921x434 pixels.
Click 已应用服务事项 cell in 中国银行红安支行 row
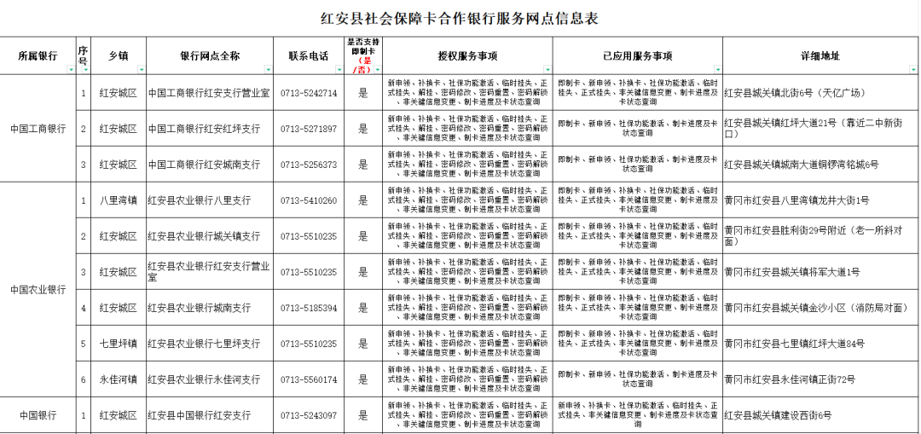pyautogui.click(x=637, y=415)
